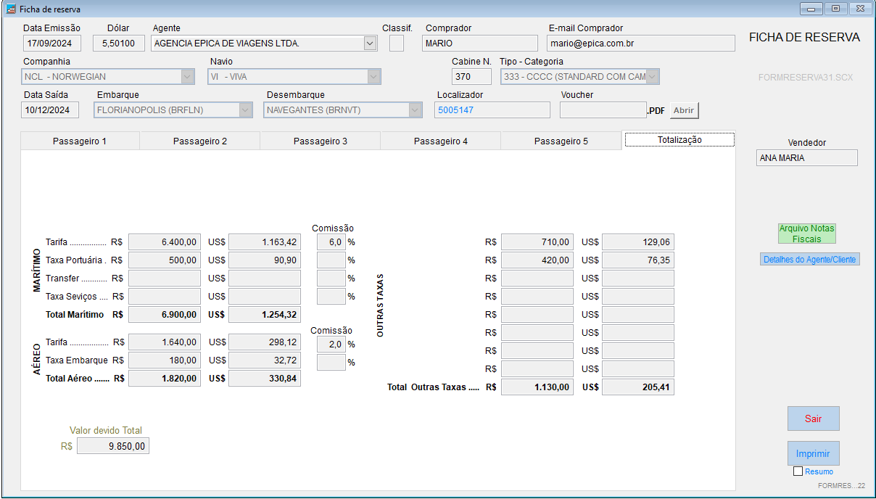The height and width of the screenshot is (499, 876).
Task: Open Arquivo Notas Fiscais
Action: (x=806, y=234)
